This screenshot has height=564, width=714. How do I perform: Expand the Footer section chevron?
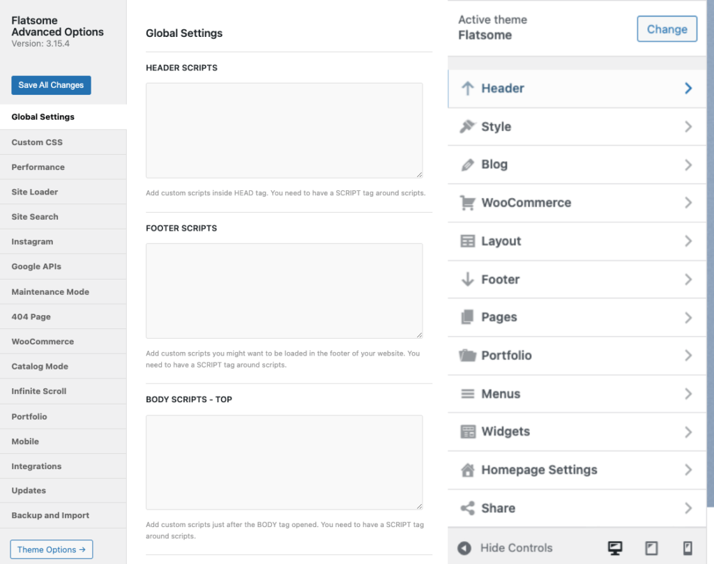688,279
